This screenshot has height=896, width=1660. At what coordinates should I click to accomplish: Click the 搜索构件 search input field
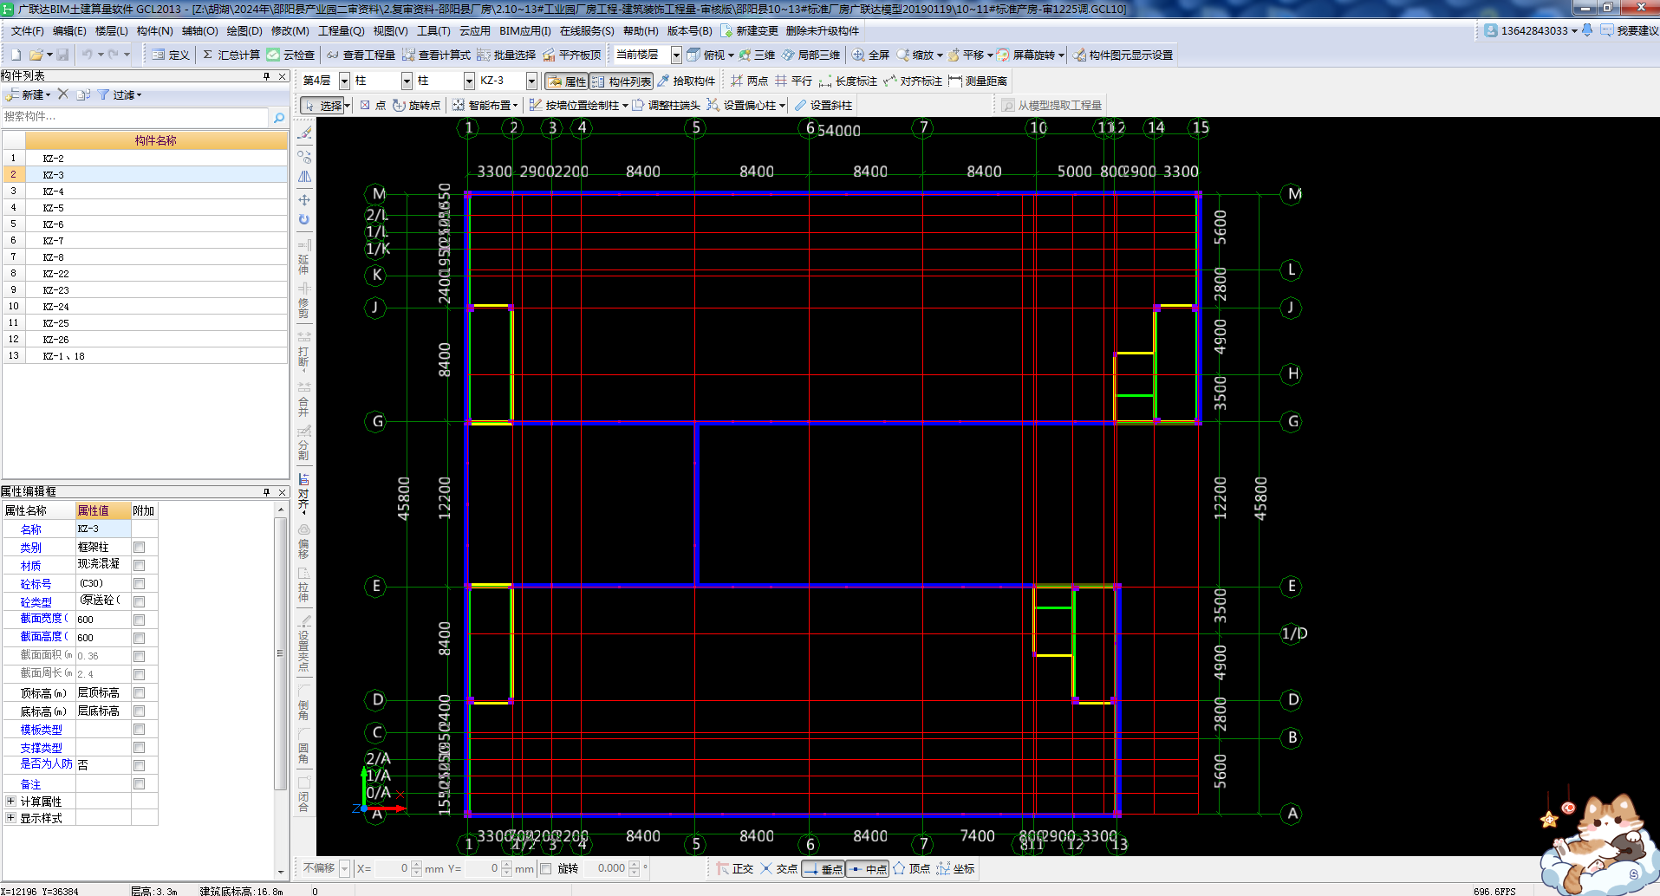(135, 117)
